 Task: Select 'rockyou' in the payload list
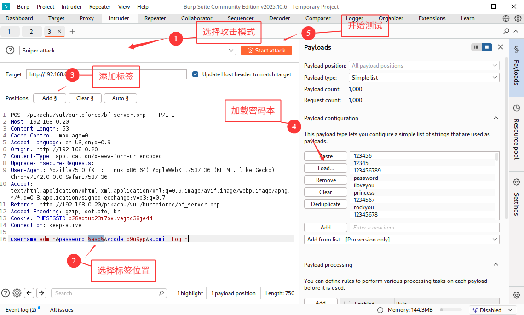(x=363, y=207)
